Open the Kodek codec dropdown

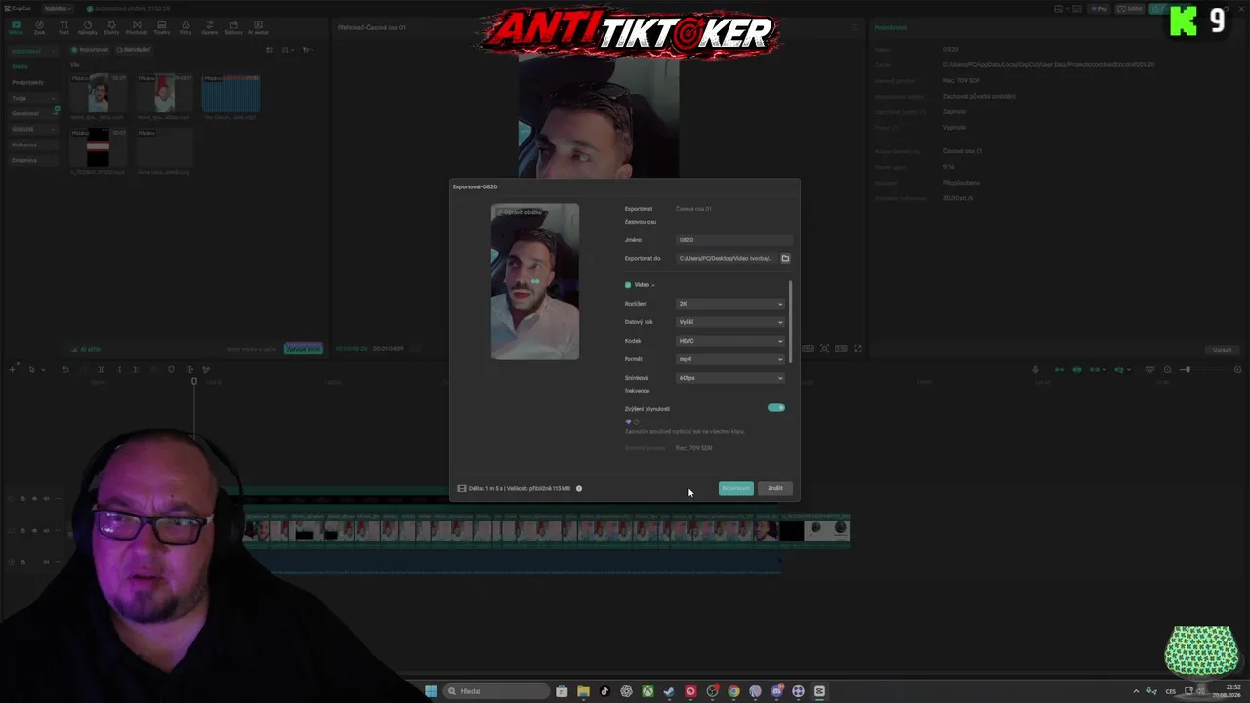click(730, 341)
